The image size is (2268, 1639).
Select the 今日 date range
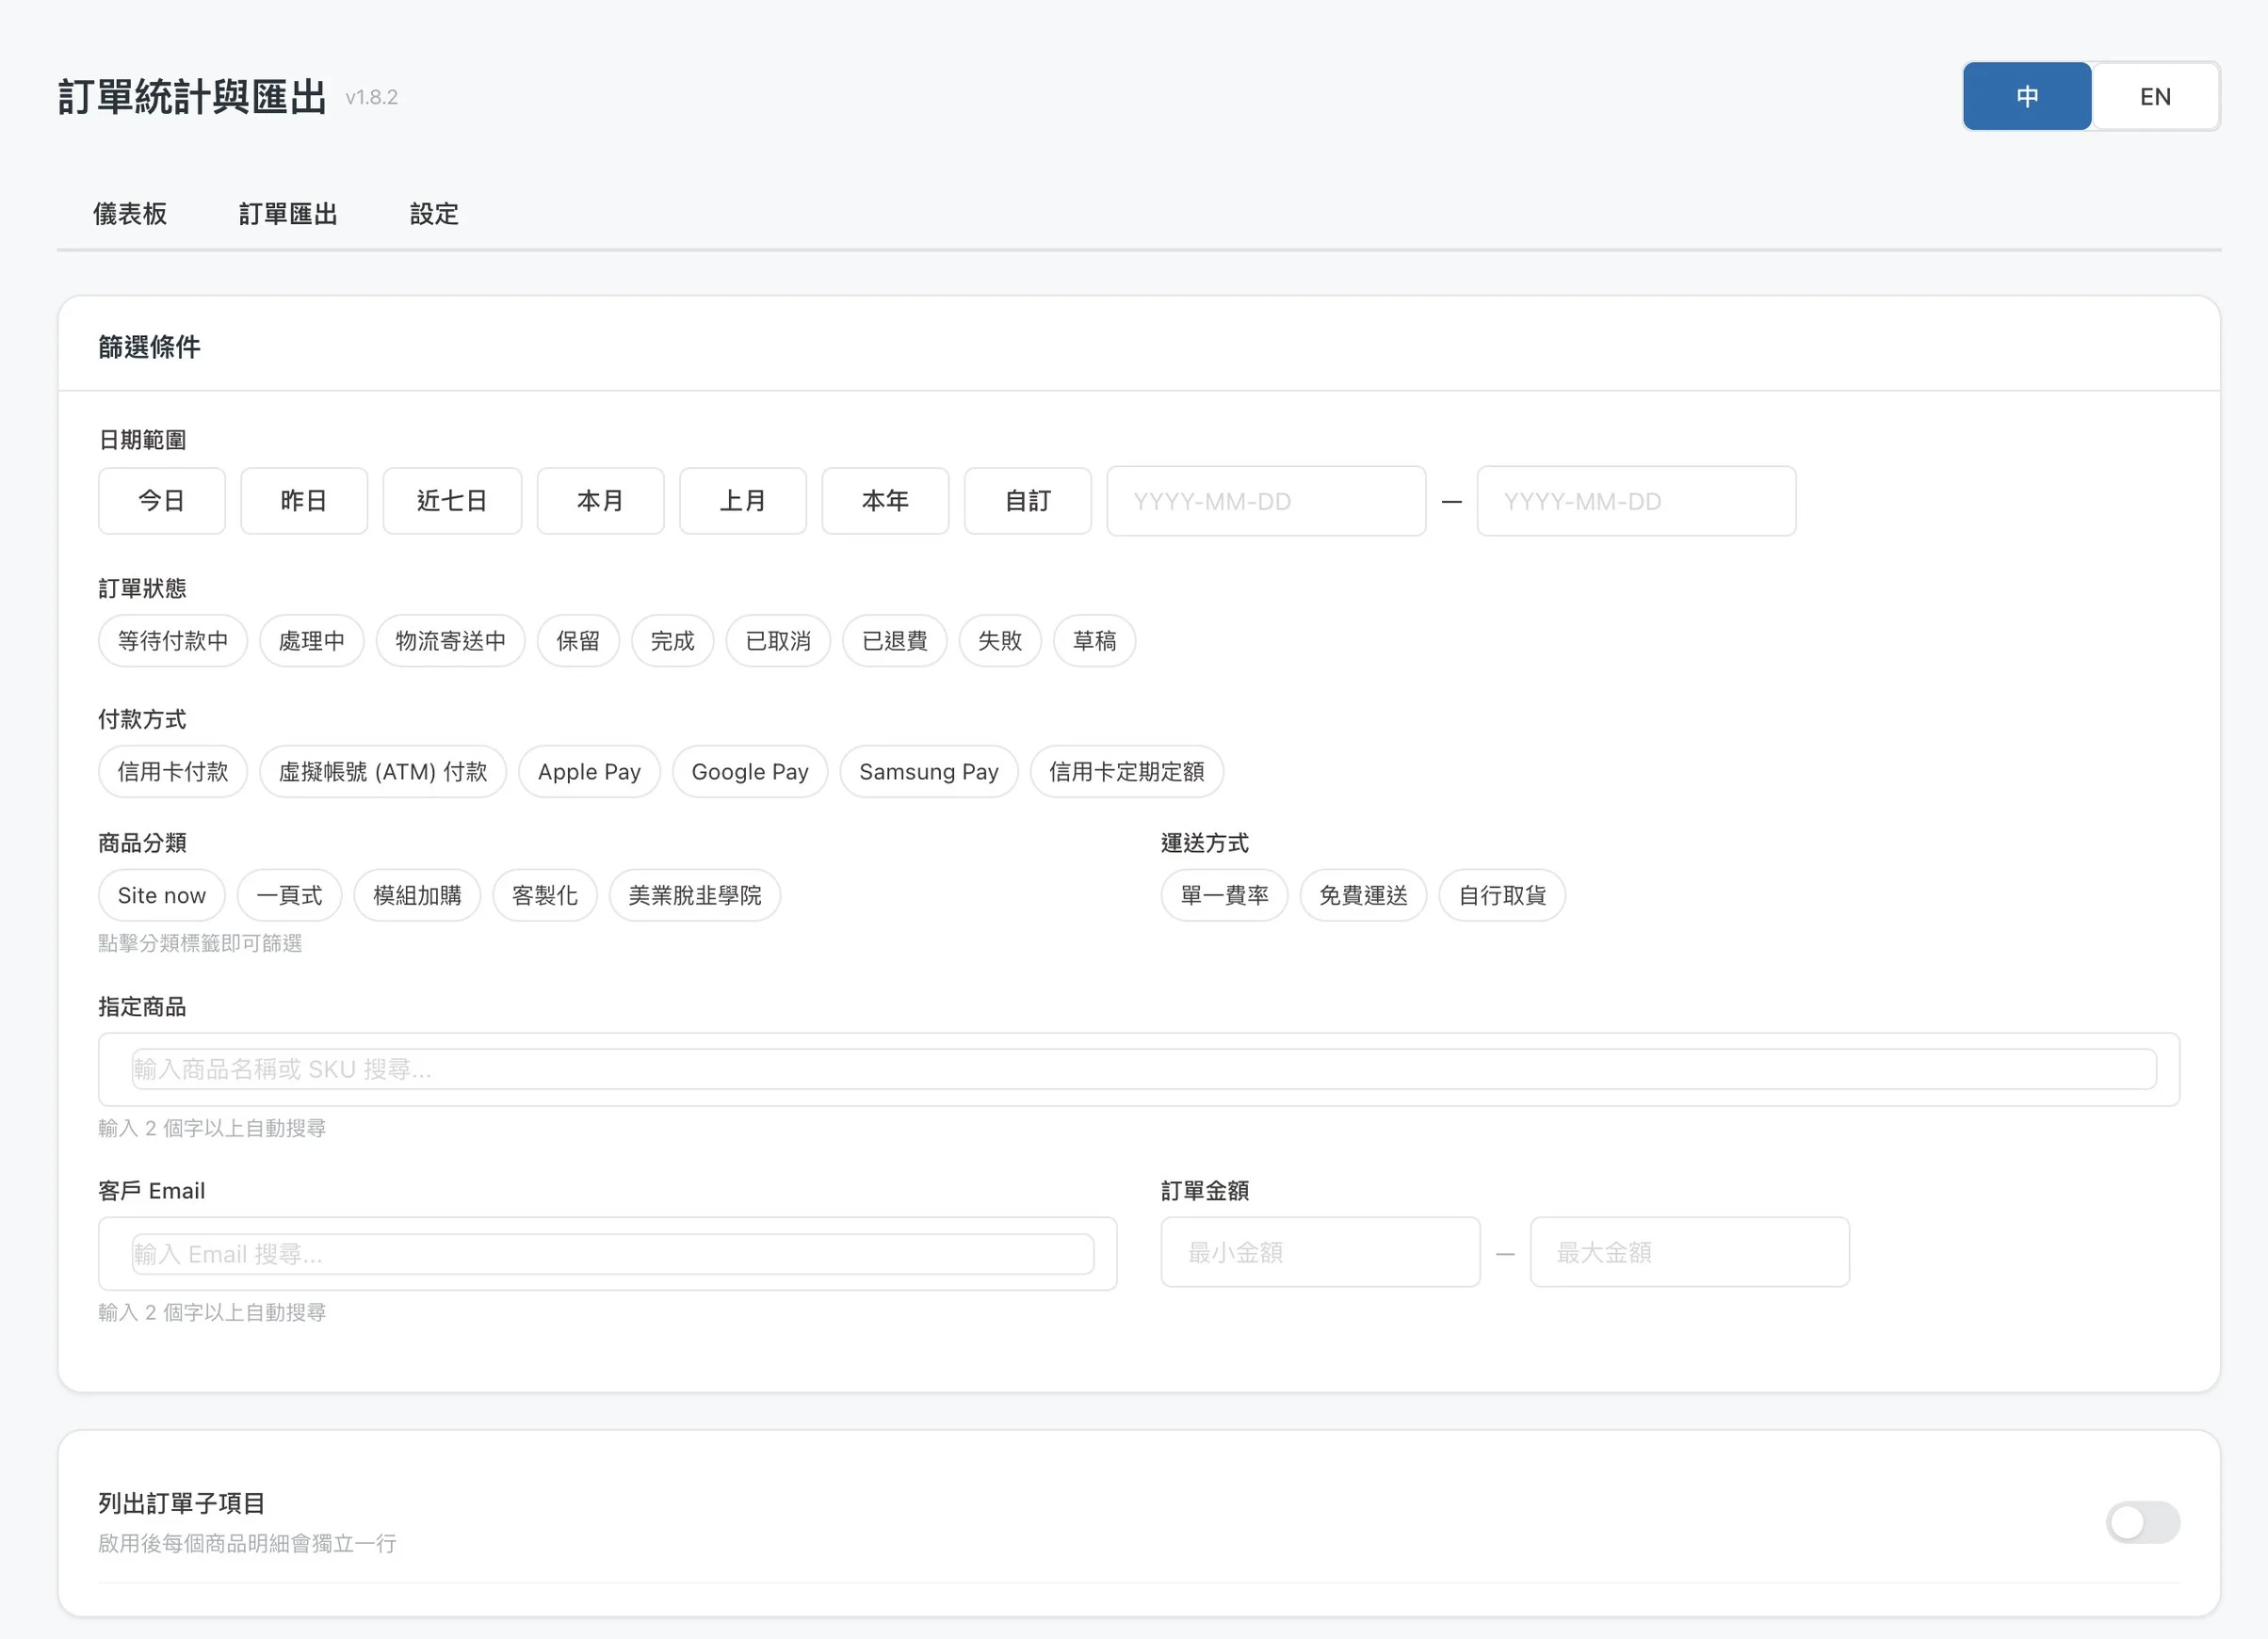161,501
